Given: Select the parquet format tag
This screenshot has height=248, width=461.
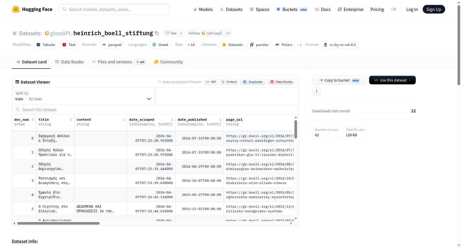Looking at the screenshot, I should coord(112,45).
